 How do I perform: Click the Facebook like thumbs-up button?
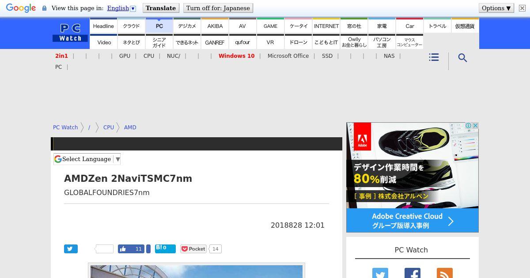coord(132,249)
